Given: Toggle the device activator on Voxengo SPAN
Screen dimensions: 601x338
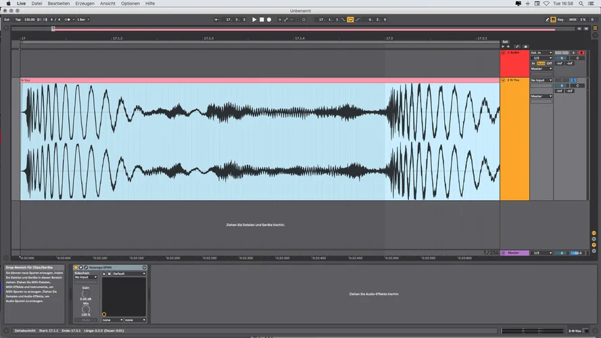Looking at the screenshot, I should [x=76, y=268].
